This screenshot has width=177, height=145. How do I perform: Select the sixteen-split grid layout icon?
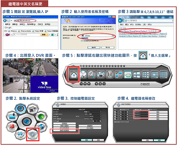(x=163, y=74)
